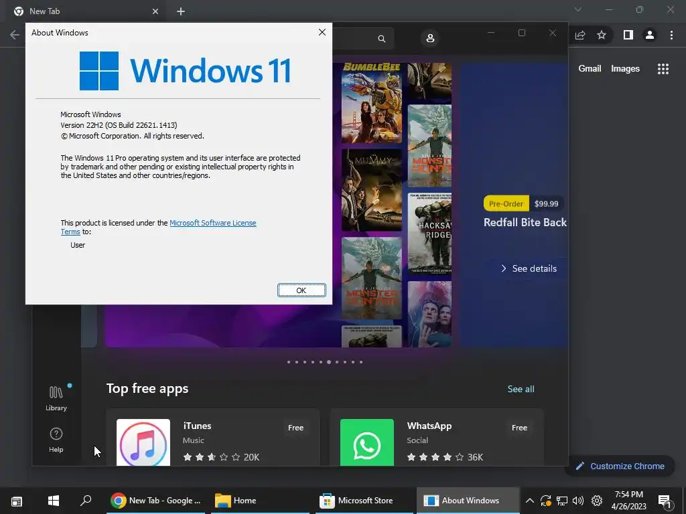Close the About Windows dialog
Viewport: 686px width, 514px height.
[322, 32]
